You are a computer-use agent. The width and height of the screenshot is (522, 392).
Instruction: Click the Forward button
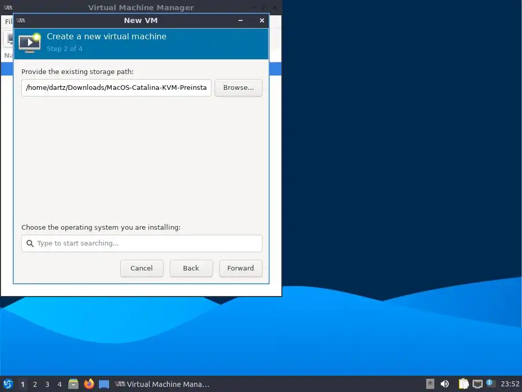click(241, 268)
